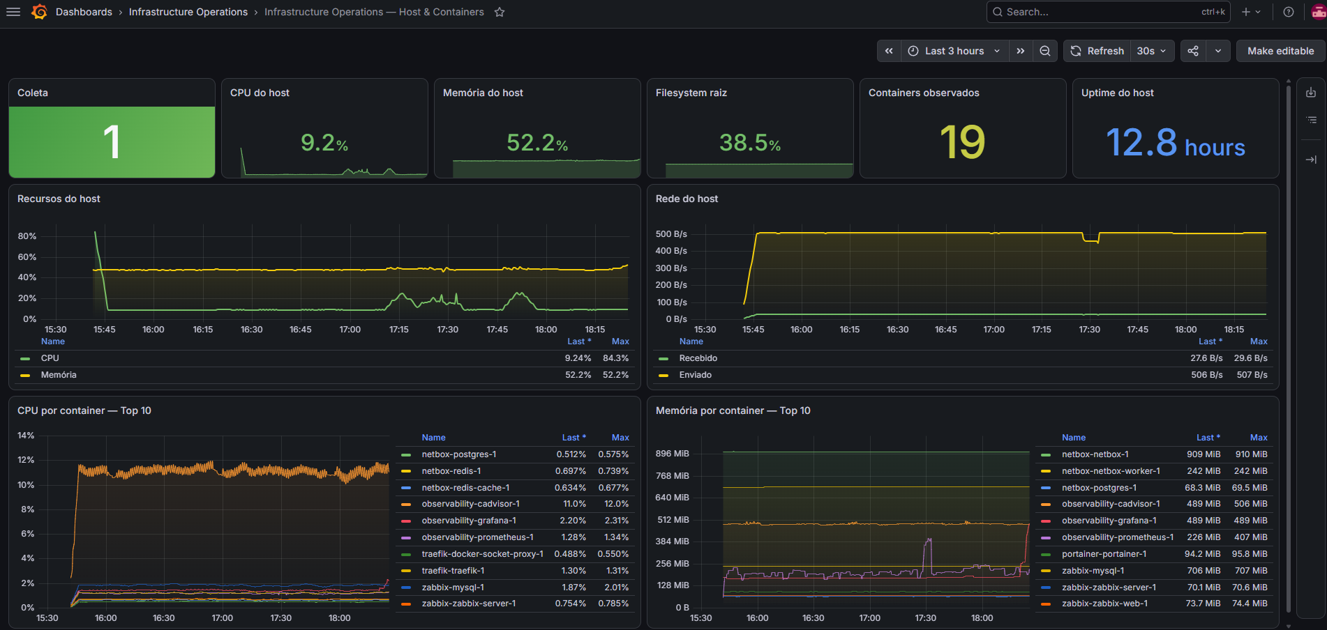Select zabbix-zabbix-server-1 in memory legend
The image size is (1327, 630).
1109,587
